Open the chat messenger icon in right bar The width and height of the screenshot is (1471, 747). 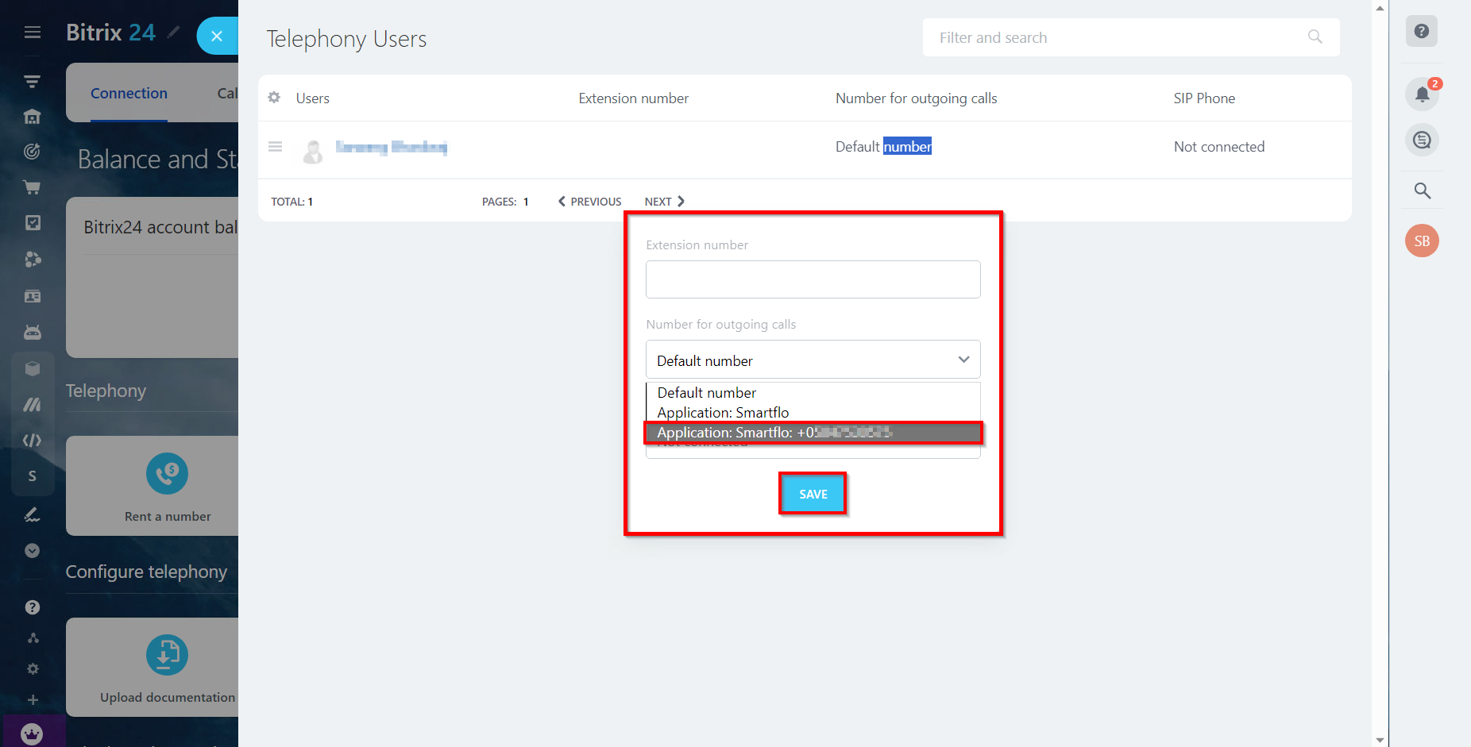(1422, 141)
